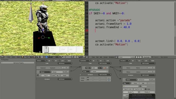Pin the Keyboard sensor
176x99 pixels.
pos(60,68)
